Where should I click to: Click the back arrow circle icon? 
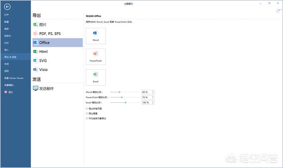pos(7,7)
